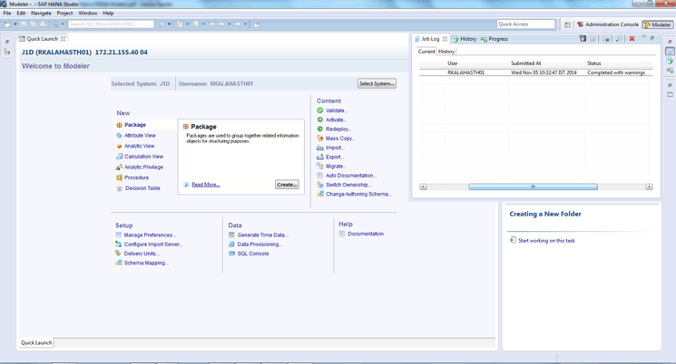
Task: Switch to Modeler perspective
Action: (x=658, y=24)
